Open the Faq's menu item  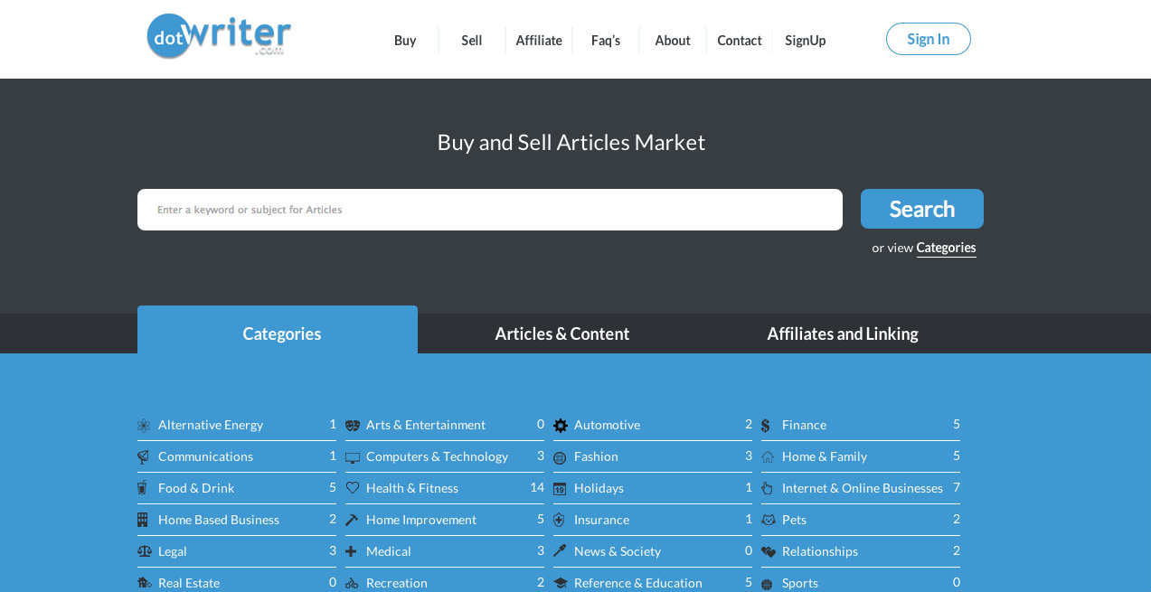604,40
